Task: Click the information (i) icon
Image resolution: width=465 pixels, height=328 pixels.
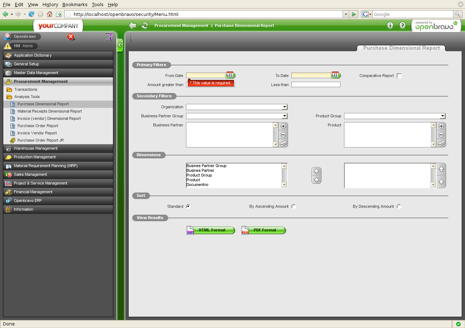Action: (390, 25)
